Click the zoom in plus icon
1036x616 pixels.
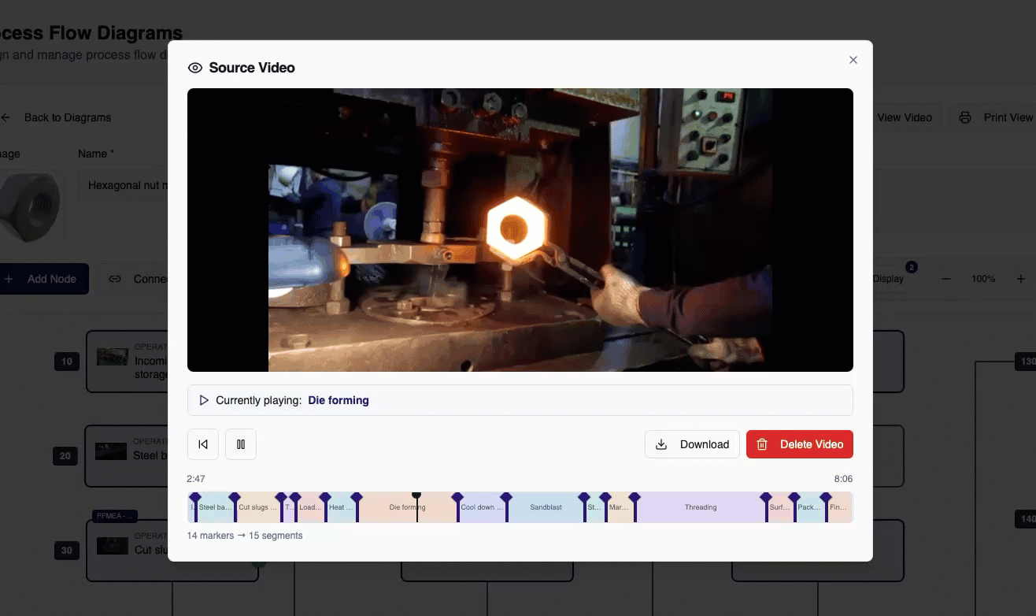(x=1020, y=279)
